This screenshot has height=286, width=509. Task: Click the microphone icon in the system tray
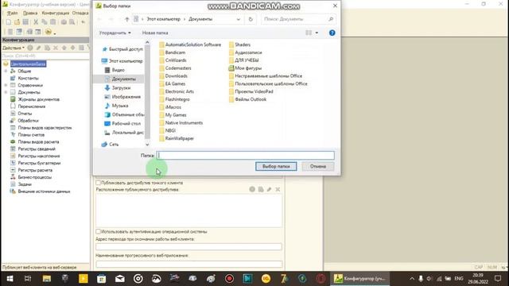[421, 279]
